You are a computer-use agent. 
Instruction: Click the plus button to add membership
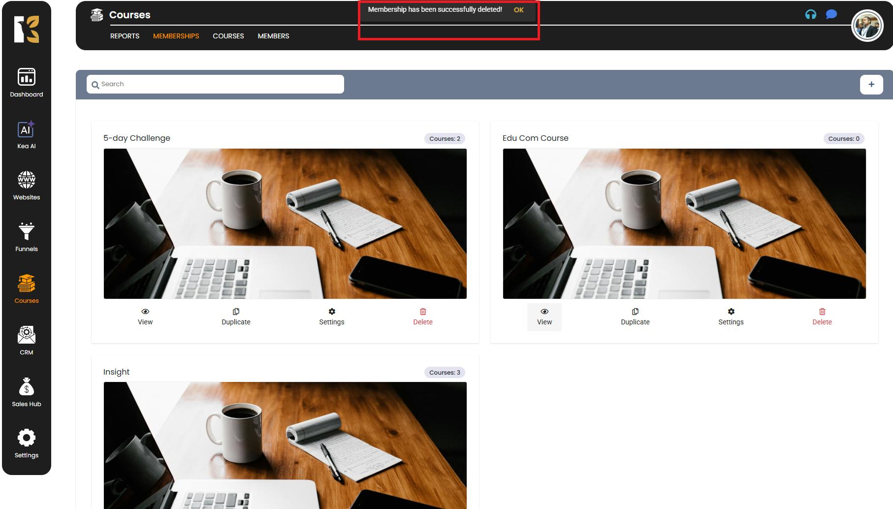[871, 84]
